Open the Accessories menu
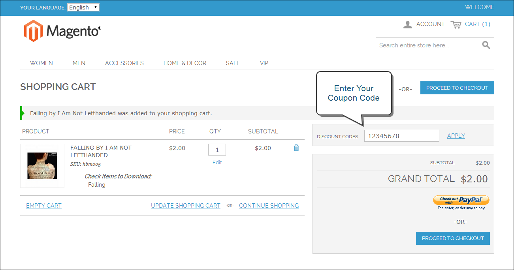 point(124,63)
